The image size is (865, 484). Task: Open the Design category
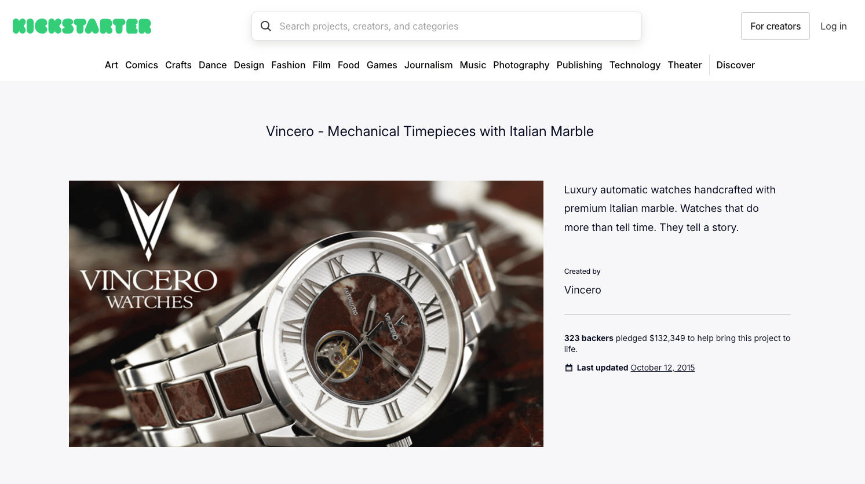click(x=249, y=65)
